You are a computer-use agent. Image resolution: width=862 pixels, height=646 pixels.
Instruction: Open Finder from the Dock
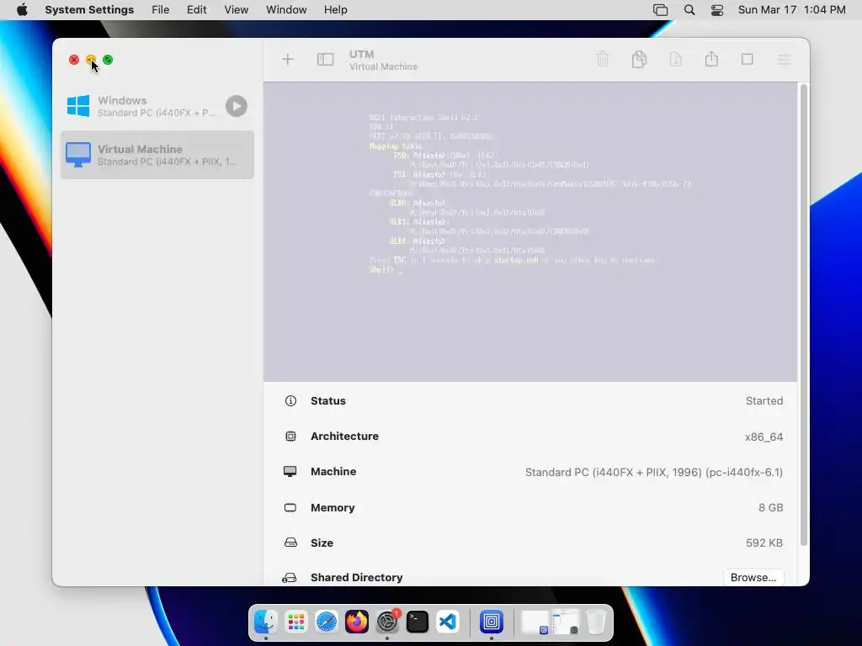[x=266, y=622]
